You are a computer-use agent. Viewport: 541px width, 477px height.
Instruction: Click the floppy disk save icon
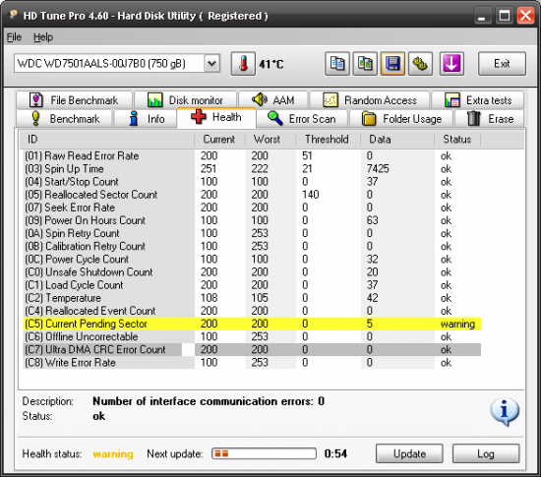tap(393, 64)
